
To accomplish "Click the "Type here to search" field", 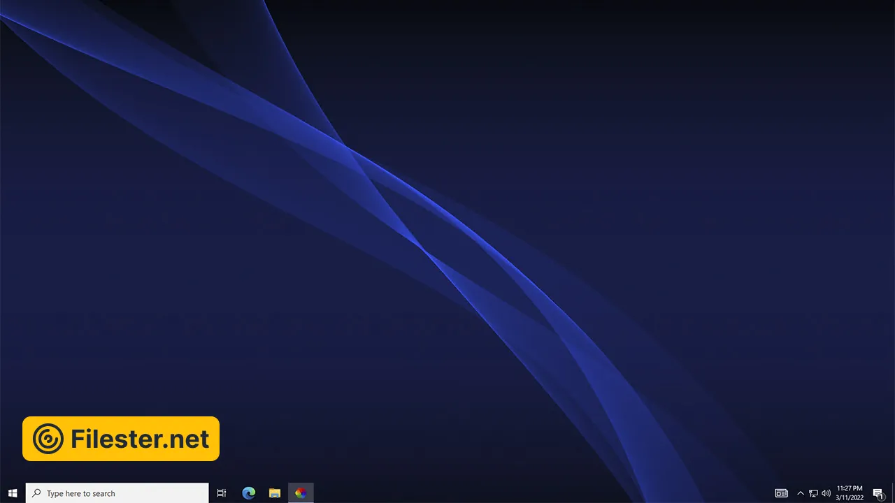I will [119, 493].
